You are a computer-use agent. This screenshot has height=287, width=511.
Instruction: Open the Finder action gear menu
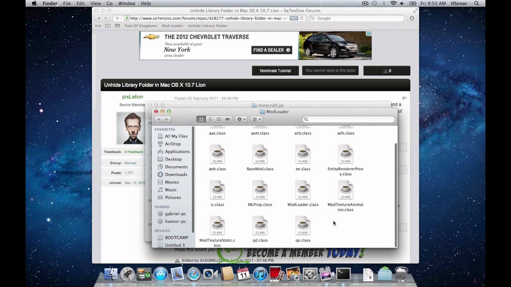point(241,119)
